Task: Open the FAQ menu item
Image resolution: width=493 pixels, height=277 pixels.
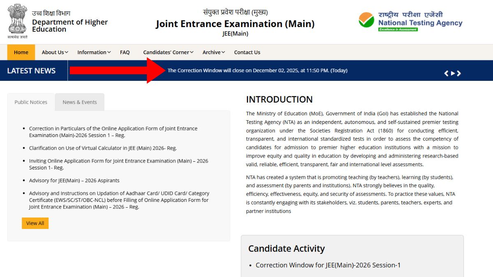Action: point(125,52)
